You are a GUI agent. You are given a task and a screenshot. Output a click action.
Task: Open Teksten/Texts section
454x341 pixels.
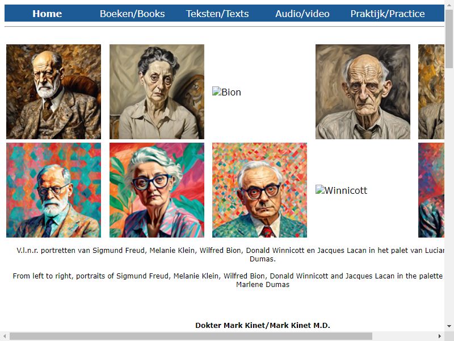217,14
